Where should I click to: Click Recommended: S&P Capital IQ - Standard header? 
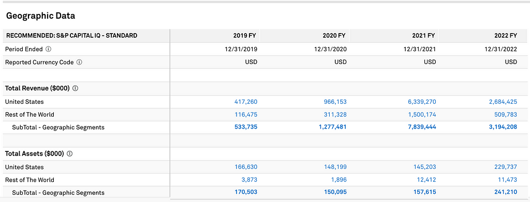tap(71, 36)
